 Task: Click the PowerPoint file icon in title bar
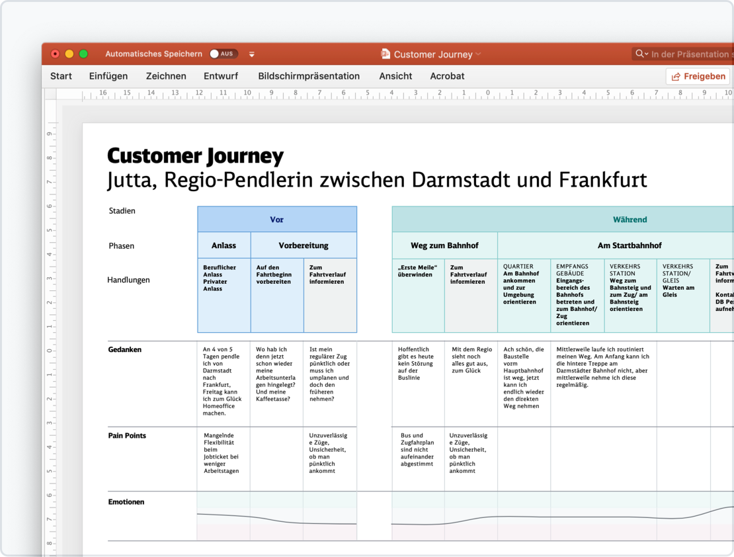click(386, 54)
